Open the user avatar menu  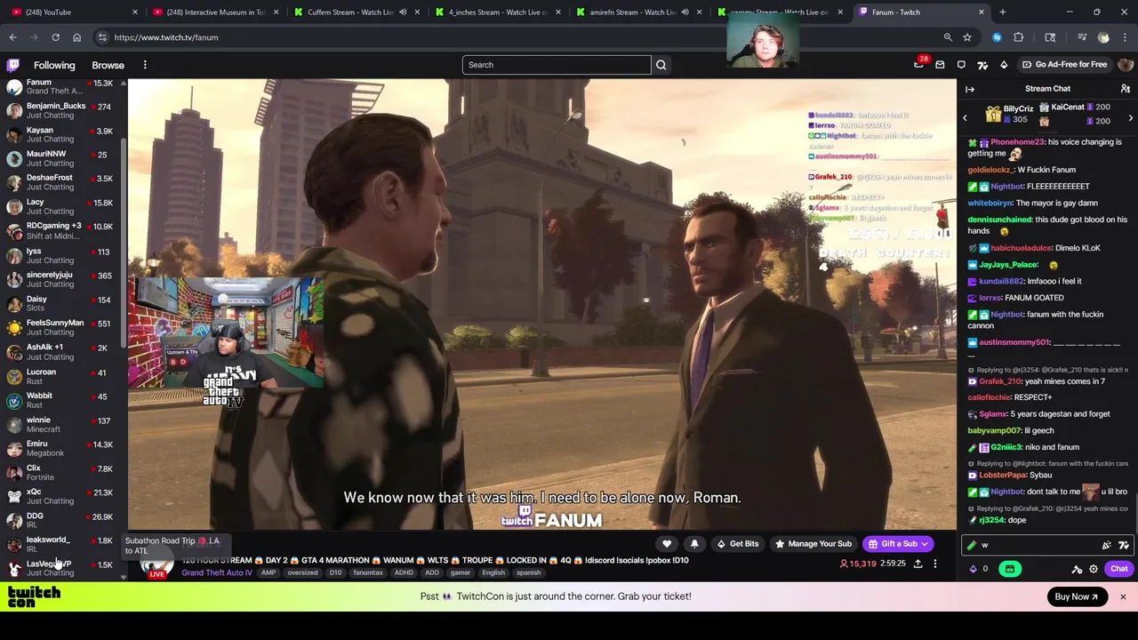coord(1126,65)
